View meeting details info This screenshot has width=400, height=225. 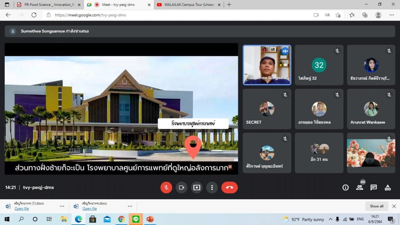point(345,187)
